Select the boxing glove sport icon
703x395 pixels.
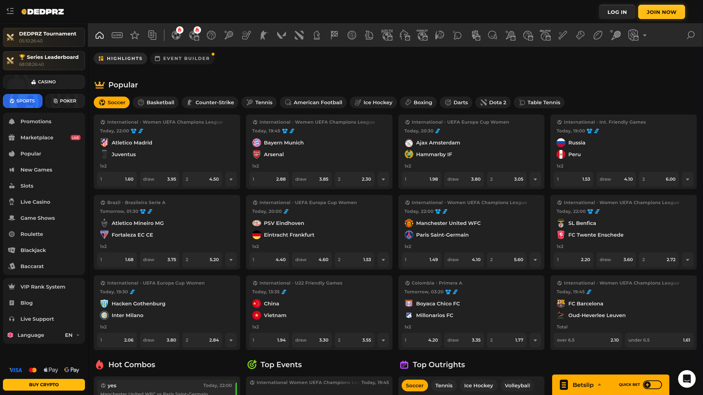point(580,35)
